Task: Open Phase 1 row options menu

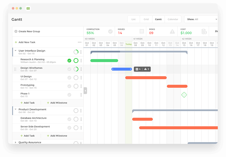Action: [x=81, y=95]
